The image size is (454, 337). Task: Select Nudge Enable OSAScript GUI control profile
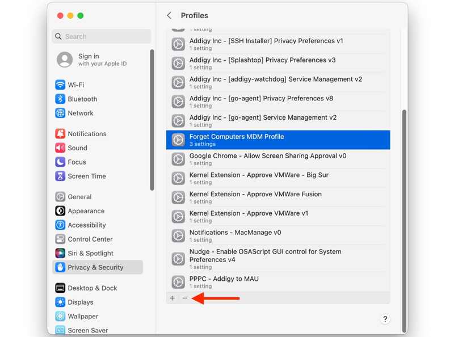tap(278, 259)
